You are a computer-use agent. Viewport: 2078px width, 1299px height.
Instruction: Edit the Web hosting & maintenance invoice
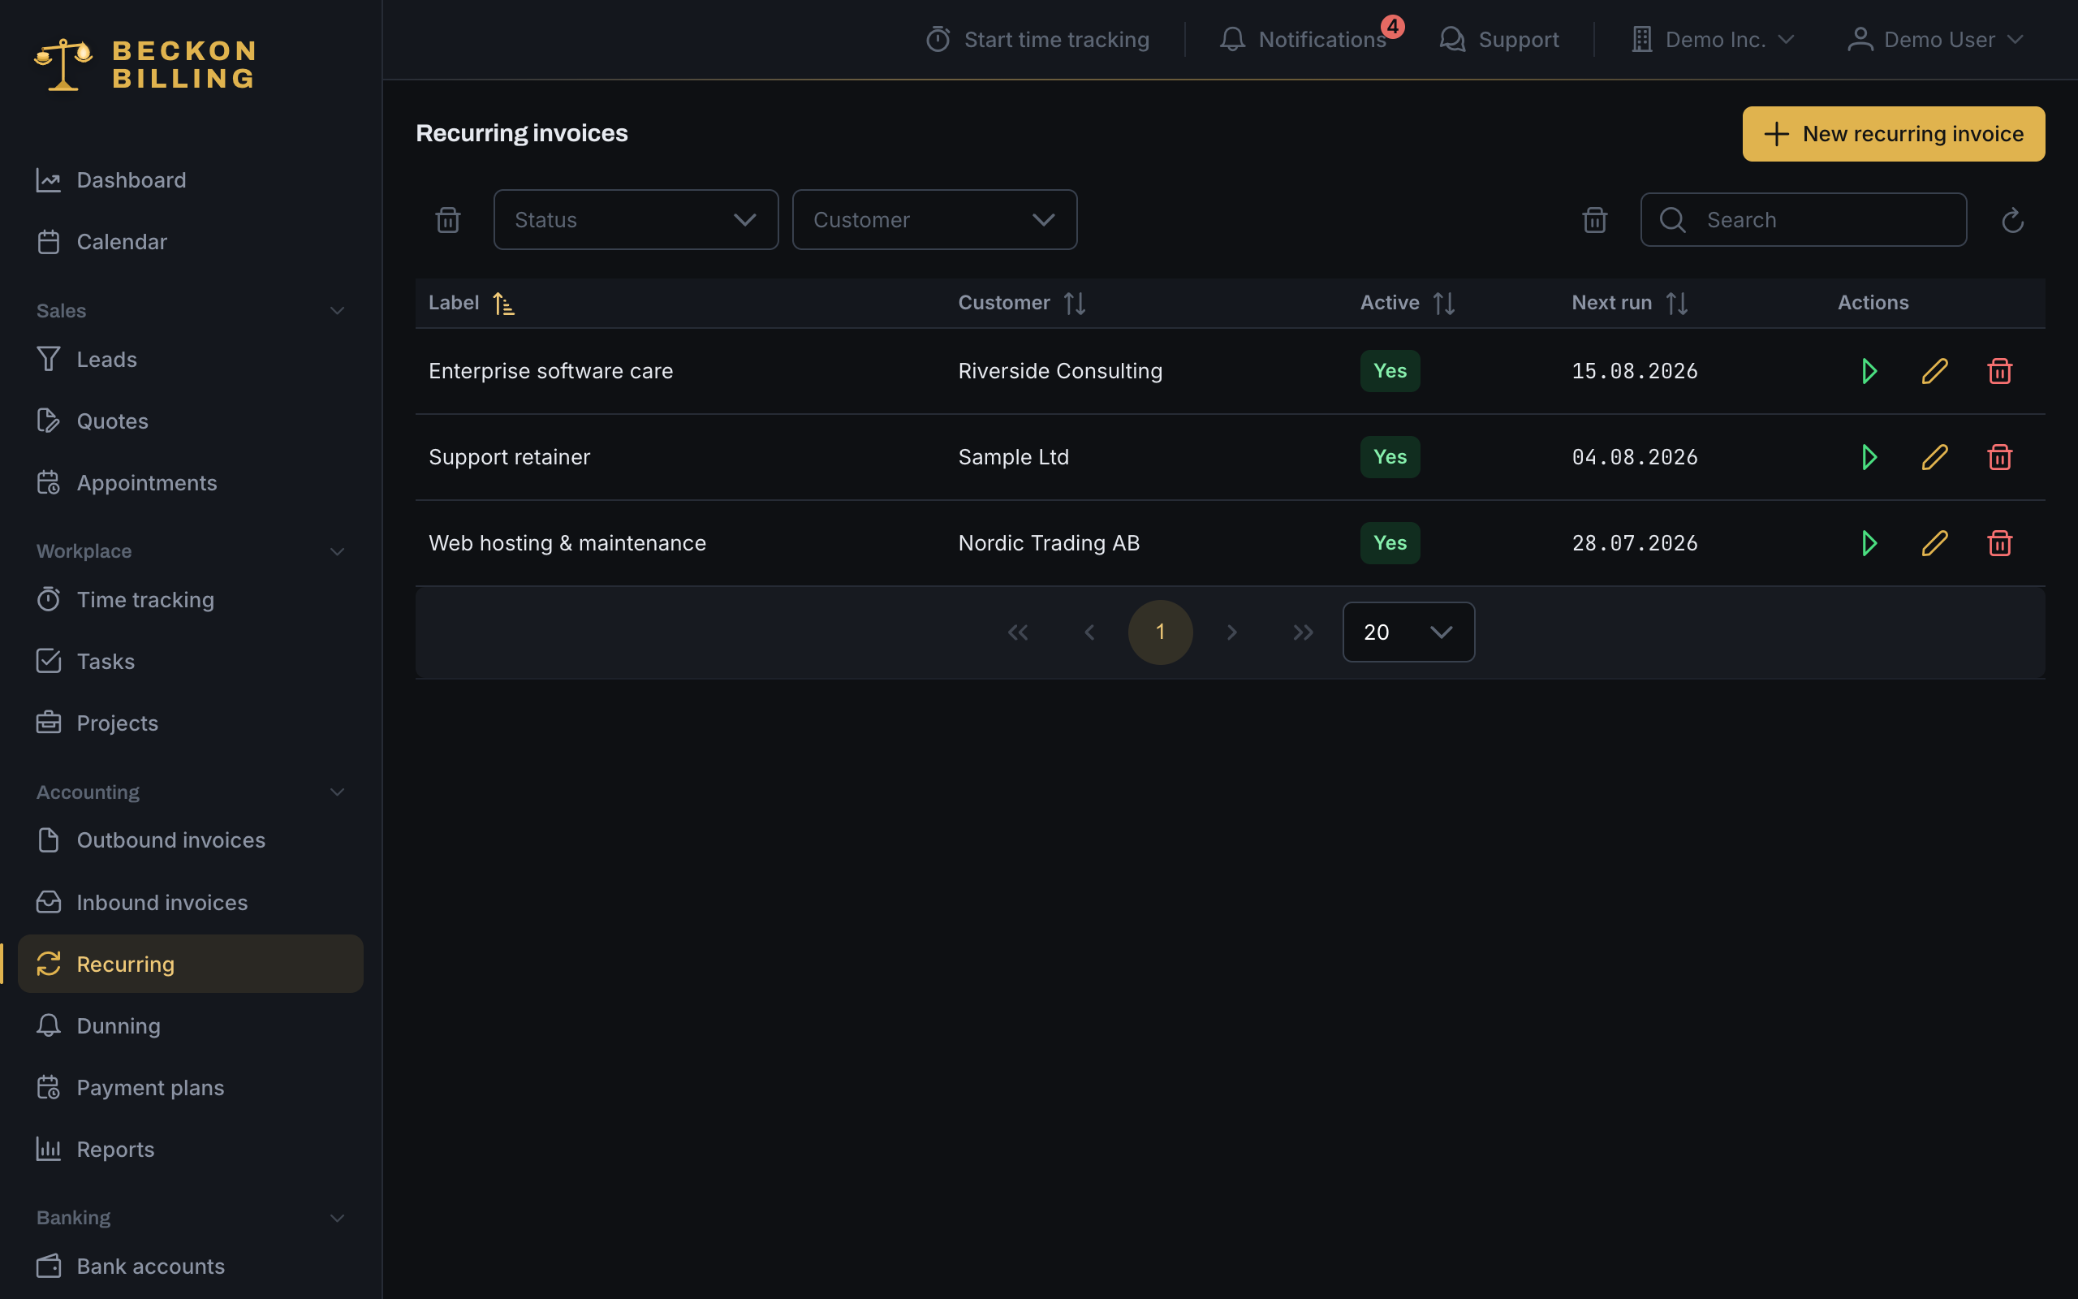coord(1934,543)
